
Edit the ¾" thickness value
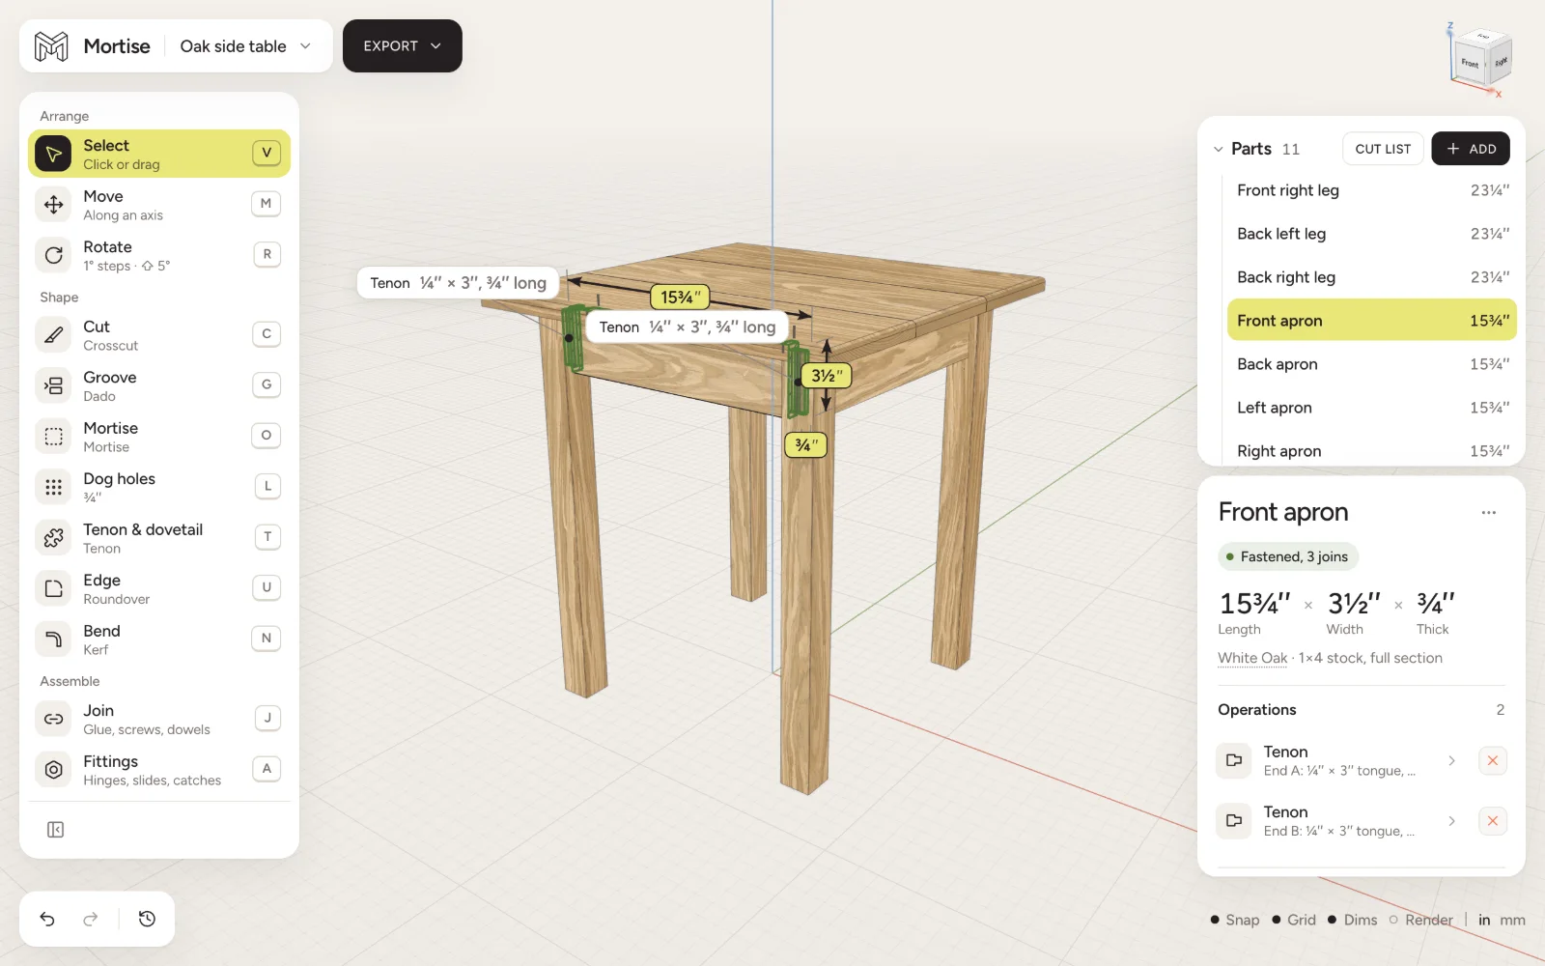click(x=1436, y=604)
